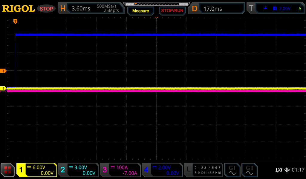Toggle channel 4 with 2.00V scale

(x=162, y=170)
